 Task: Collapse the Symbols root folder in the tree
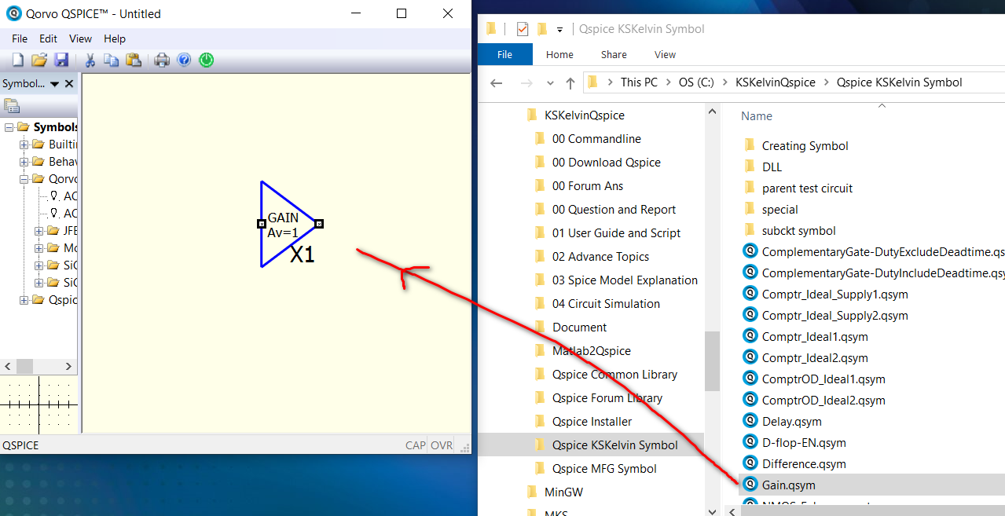click(7, 126)
